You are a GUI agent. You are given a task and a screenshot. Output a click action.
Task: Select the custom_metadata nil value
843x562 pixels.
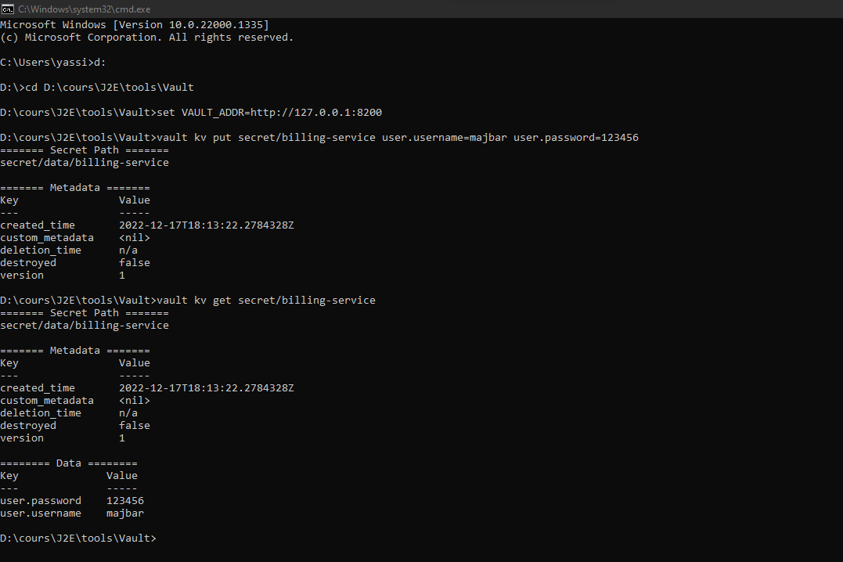pyautogui.click(x=134, y=237)
